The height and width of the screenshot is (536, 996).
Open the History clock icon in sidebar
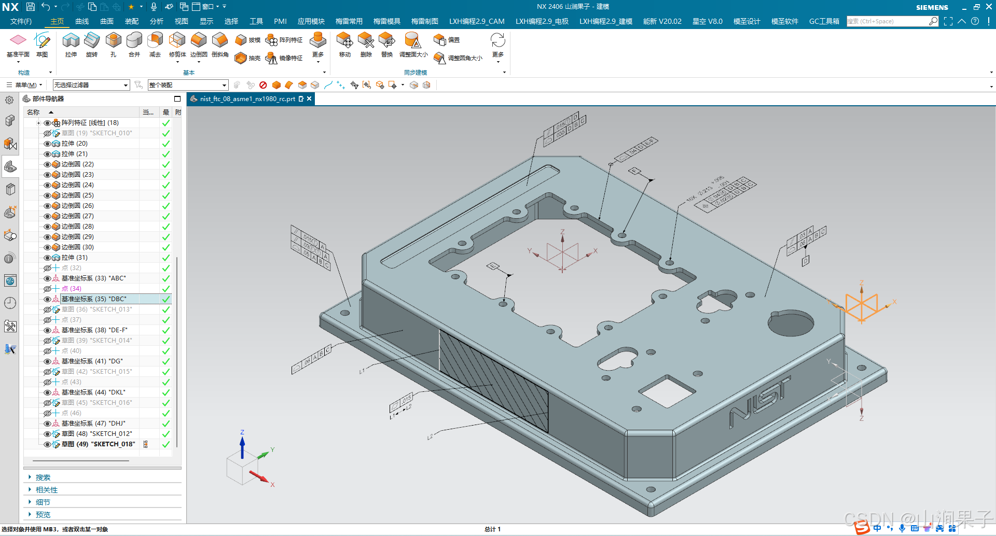click(10, 303)
